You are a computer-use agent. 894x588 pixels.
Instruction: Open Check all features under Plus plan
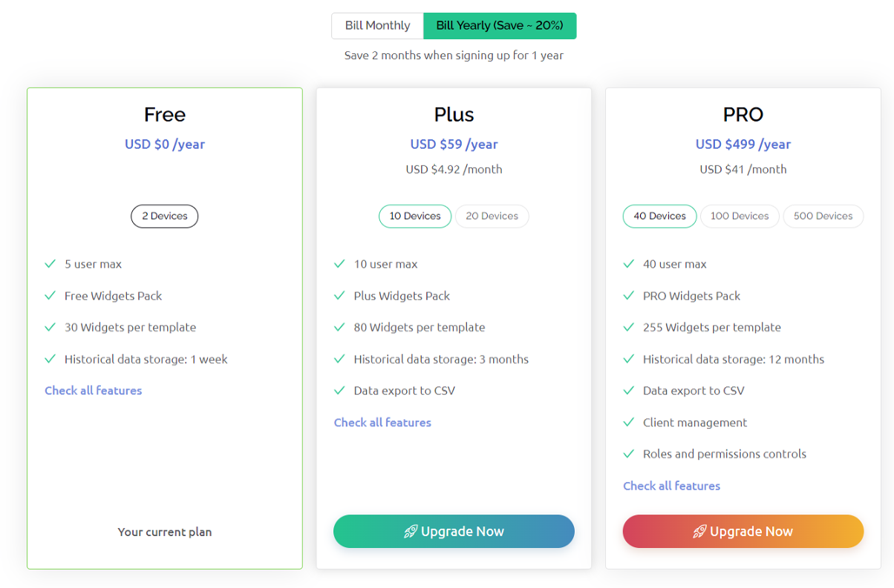pyautogui.click(x=383, y=423)
